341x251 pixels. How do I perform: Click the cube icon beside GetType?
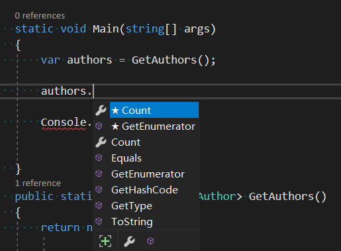99,205
